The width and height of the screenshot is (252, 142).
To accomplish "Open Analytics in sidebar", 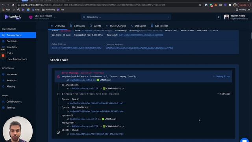I will tap(11, 80).
